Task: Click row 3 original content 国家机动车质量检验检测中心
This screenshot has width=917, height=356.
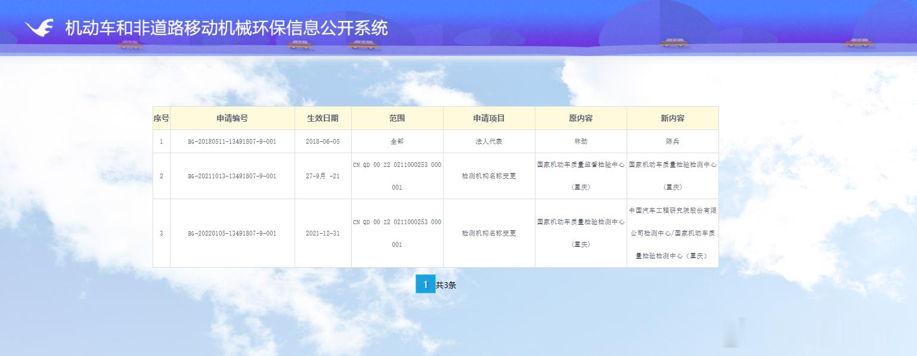Action: coord(581,233)
